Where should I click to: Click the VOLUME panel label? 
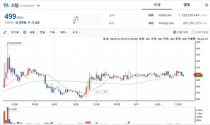[x=12, y=109]
